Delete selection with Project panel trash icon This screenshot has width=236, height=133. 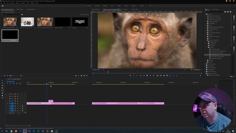pos(87,76)
